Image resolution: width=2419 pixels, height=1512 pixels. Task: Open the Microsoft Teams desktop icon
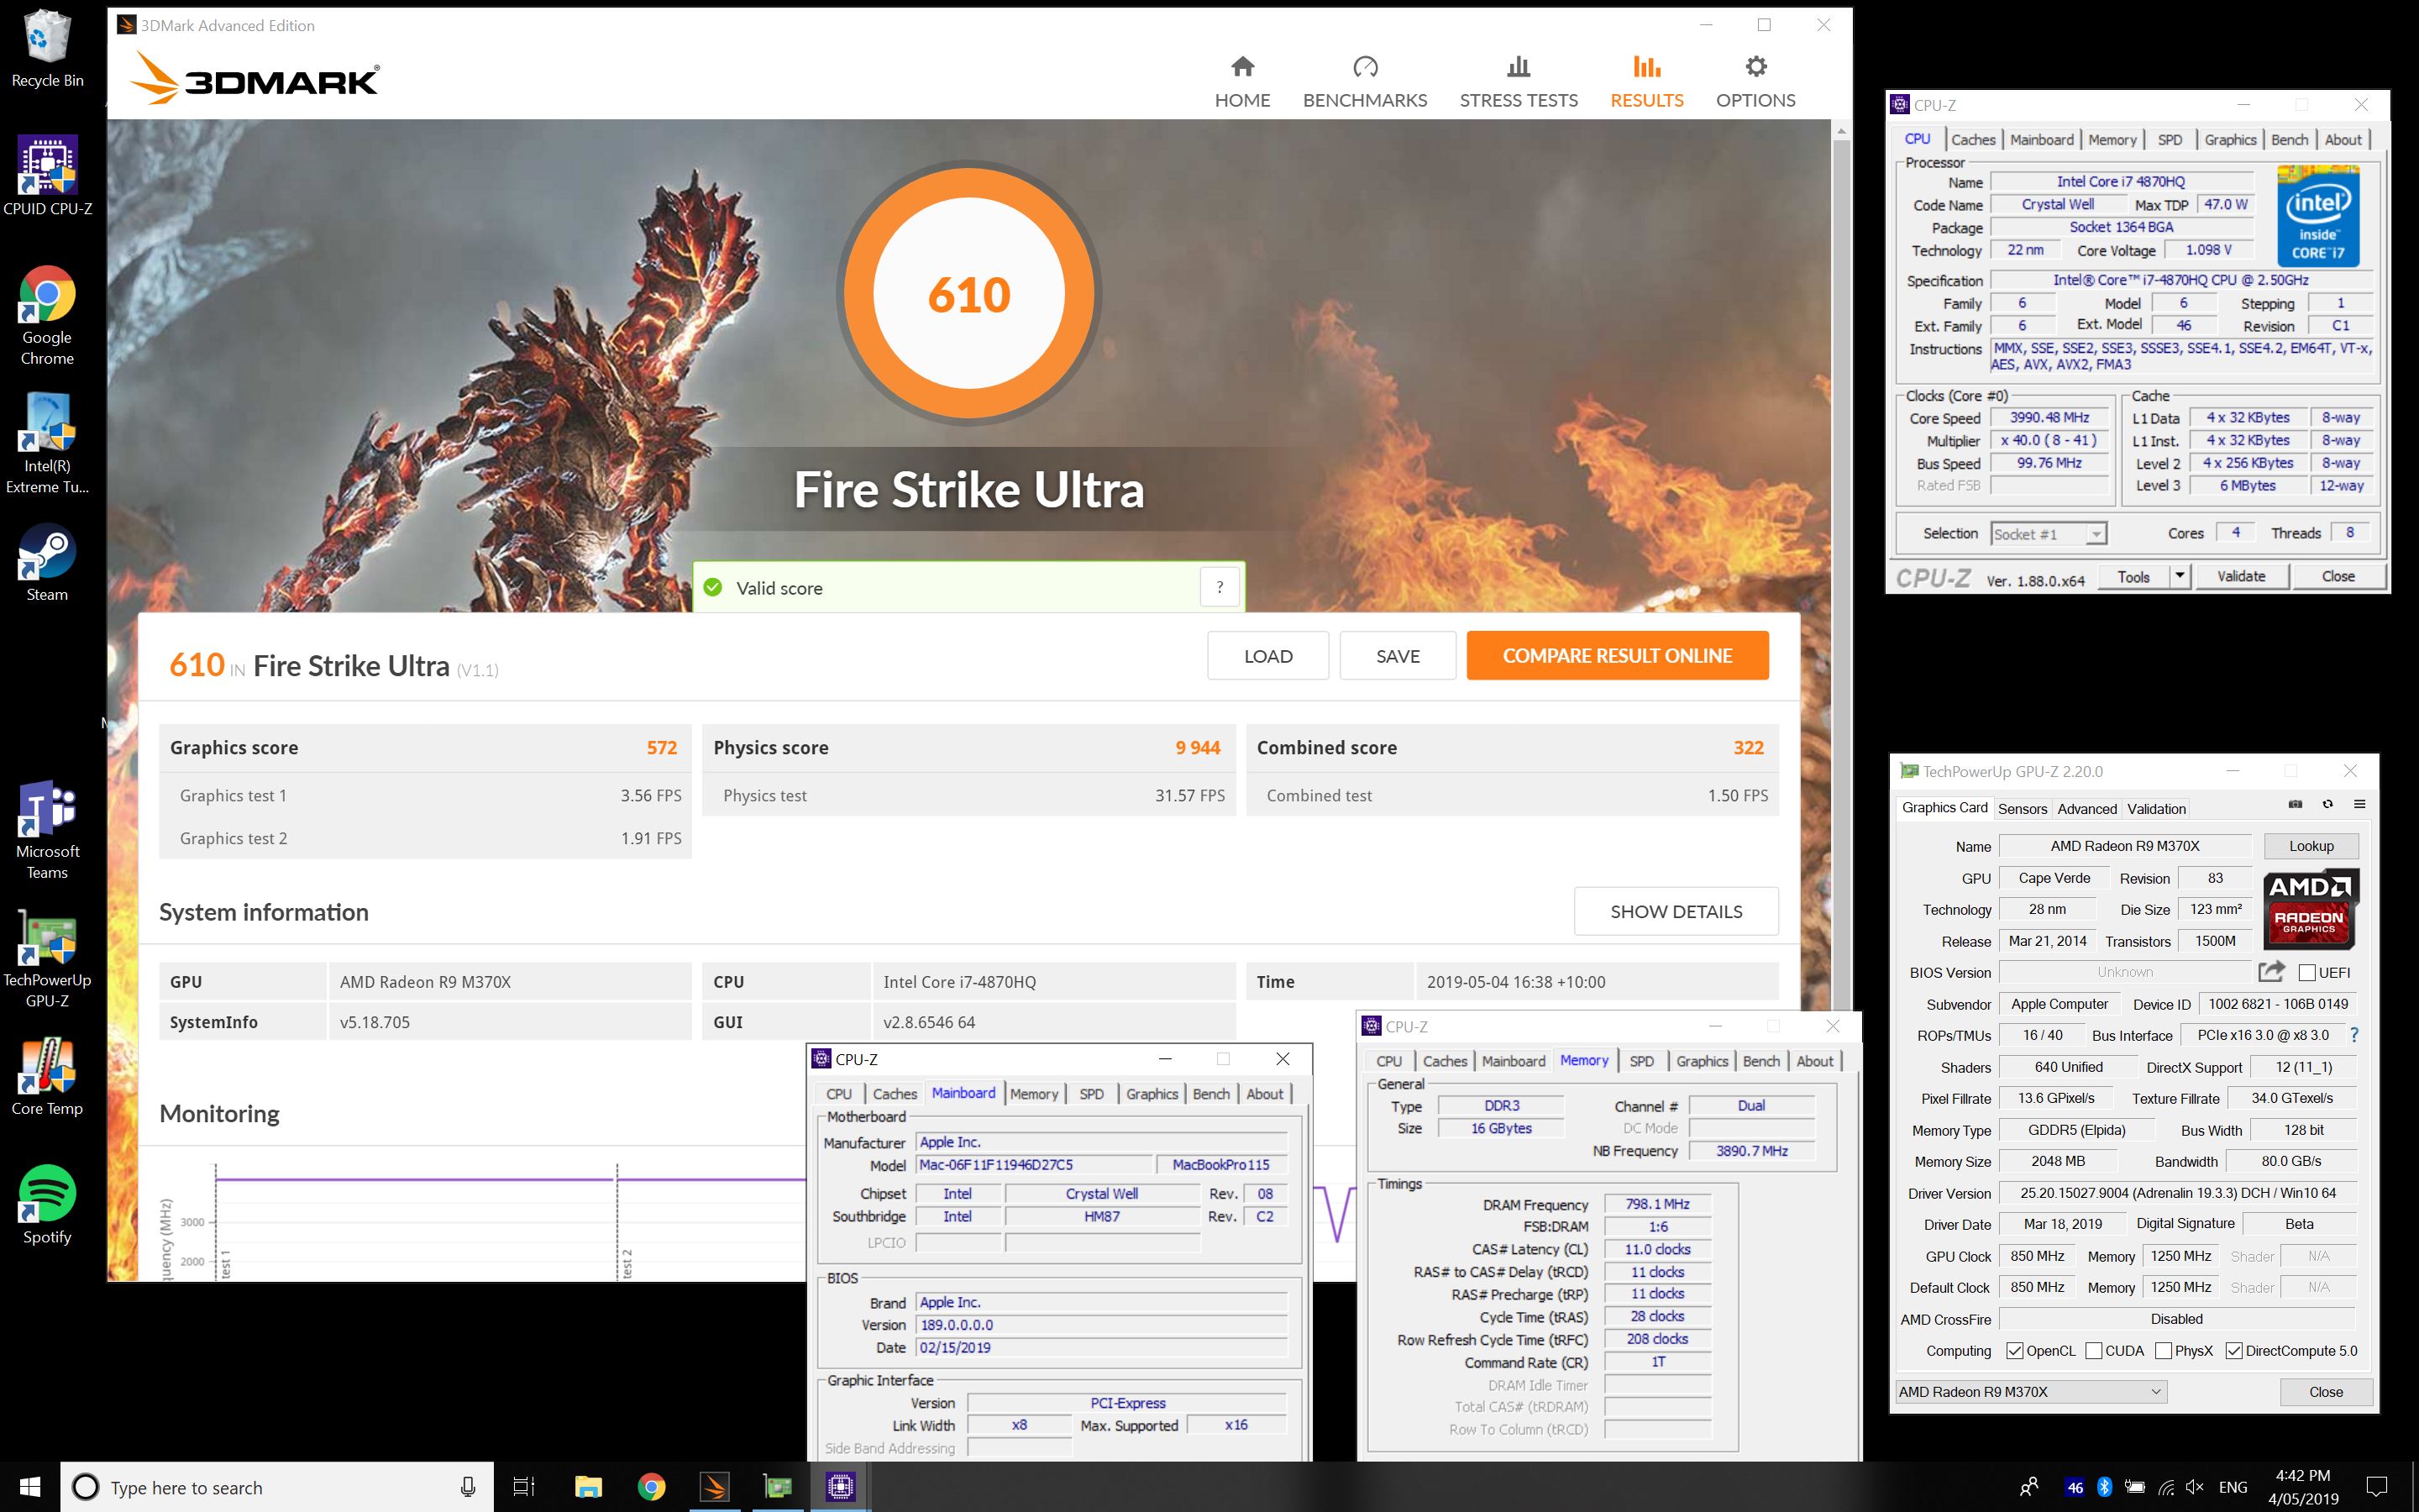click(x=47, y=830)
